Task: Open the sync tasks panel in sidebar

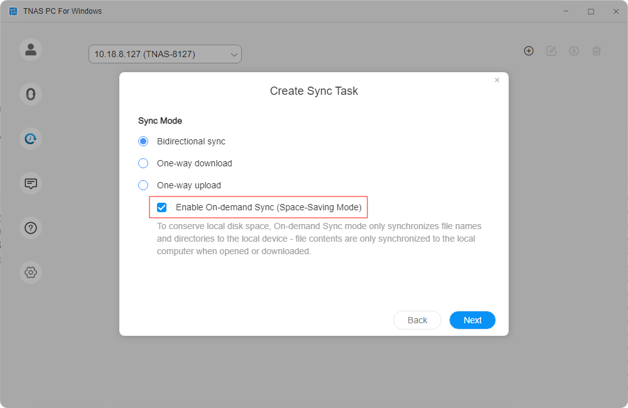Action: (x=31, y=139)
